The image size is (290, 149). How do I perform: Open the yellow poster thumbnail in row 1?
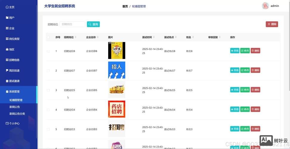click(117, 50)
